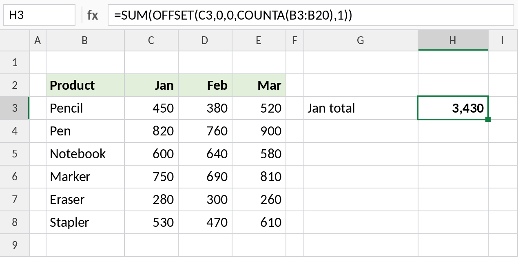Click the Feb header cell
This screenshot has height=257, width=518.
tap(205, 85)
